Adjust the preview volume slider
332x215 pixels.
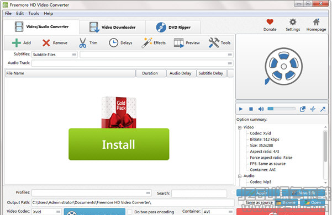(x=281, y=109)
